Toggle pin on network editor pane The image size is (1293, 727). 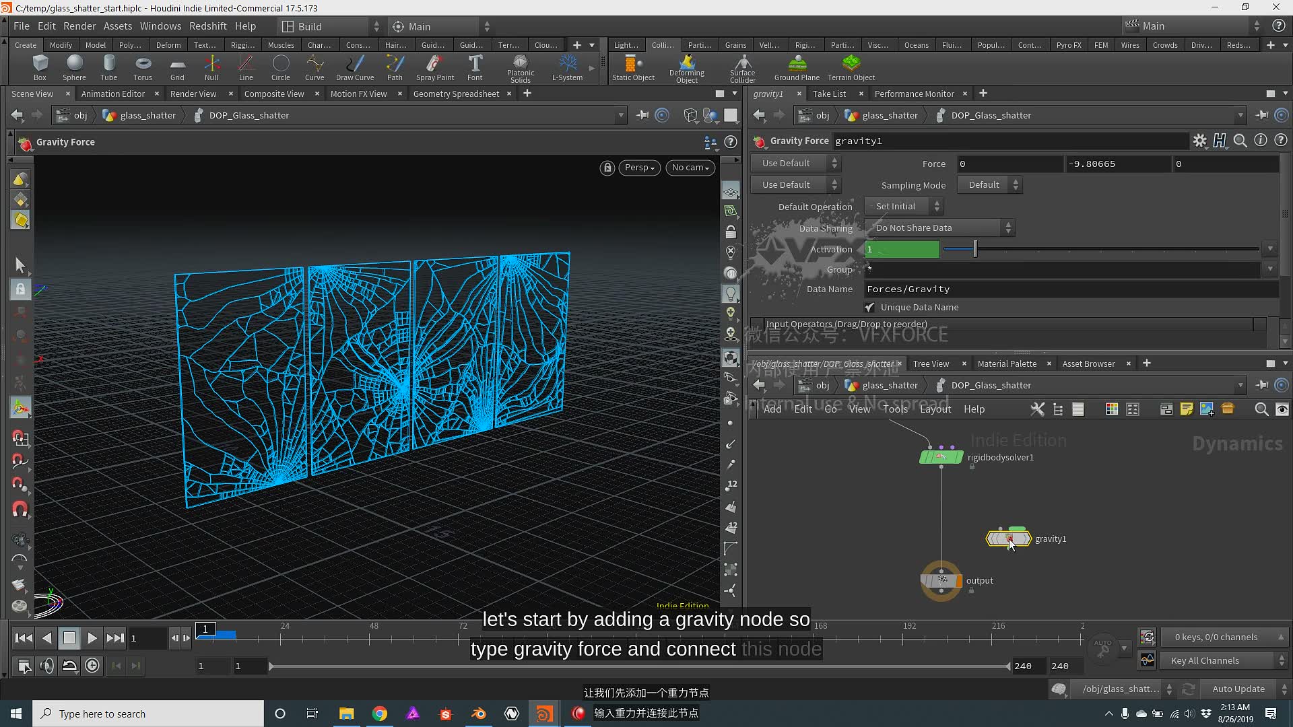click(x=1261, y=385)
